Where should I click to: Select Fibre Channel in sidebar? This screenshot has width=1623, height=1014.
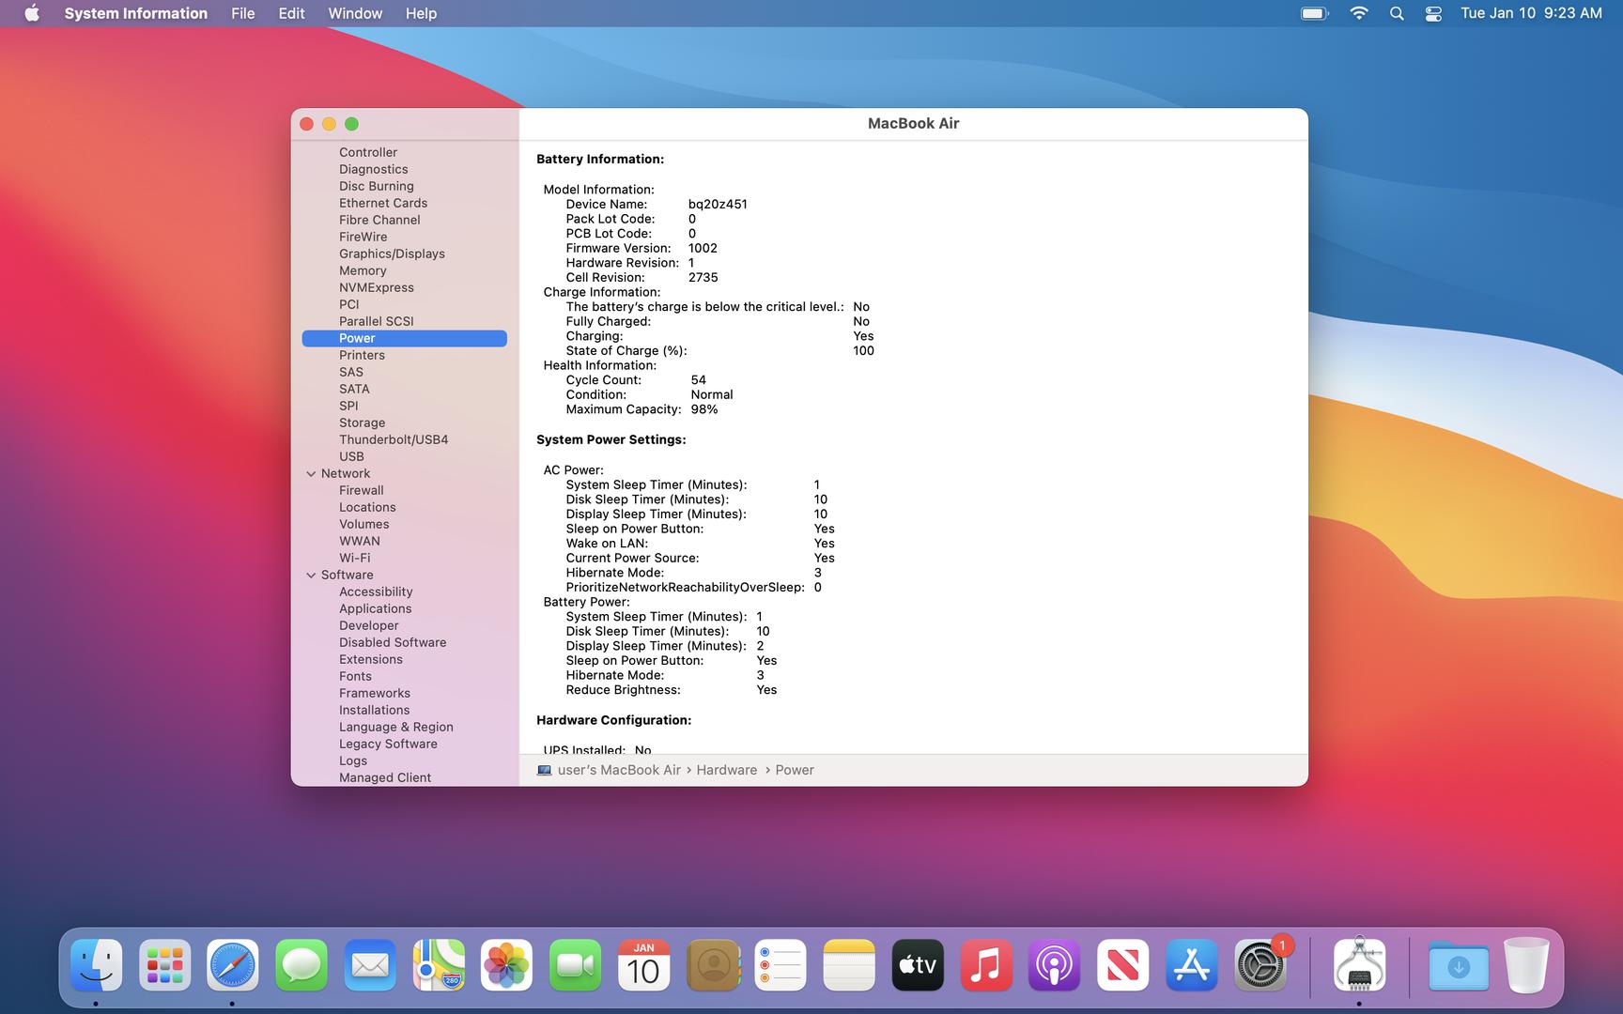379,220
